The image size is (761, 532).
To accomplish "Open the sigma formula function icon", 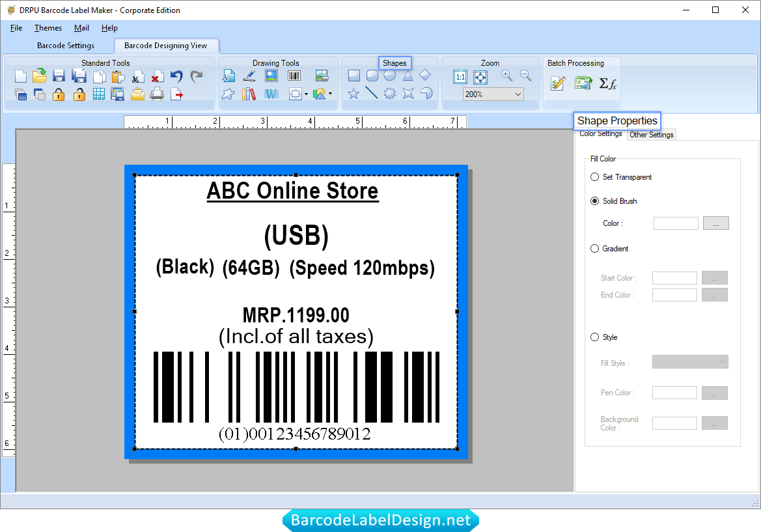I will (x=607, y=83).
